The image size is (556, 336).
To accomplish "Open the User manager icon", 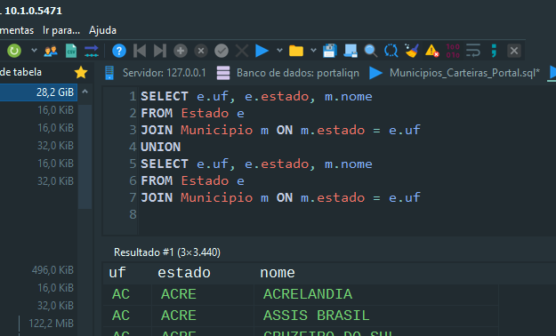I will coord(51,51).
